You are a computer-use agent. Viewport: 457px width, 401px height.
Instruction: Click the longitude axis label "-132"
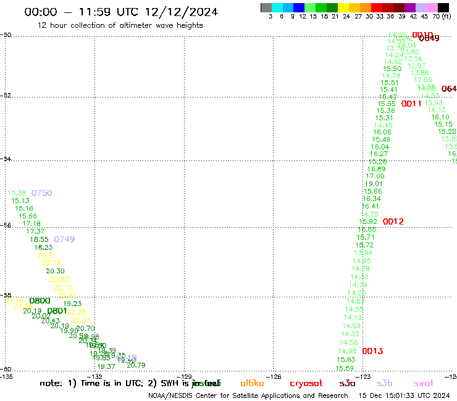click(x=94, y=377)
